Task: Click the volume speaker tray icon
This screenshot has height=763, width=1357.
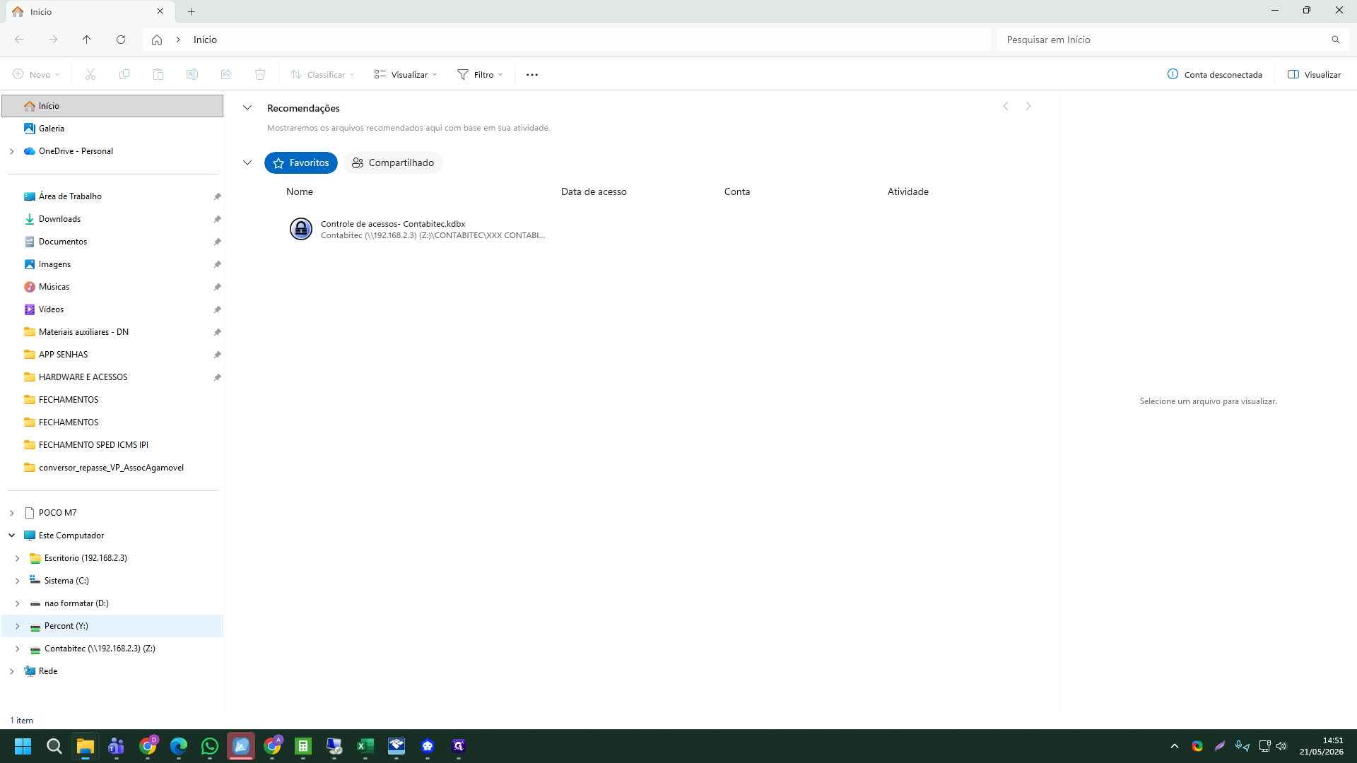Action: click(1281, 746)
